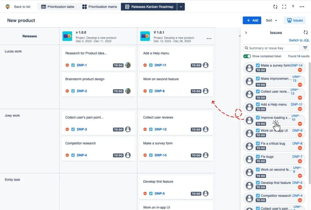This screenshot has width=311, height=210.
Task: Click red icon on Fix a critical bug issue
Action: (300, 148)
